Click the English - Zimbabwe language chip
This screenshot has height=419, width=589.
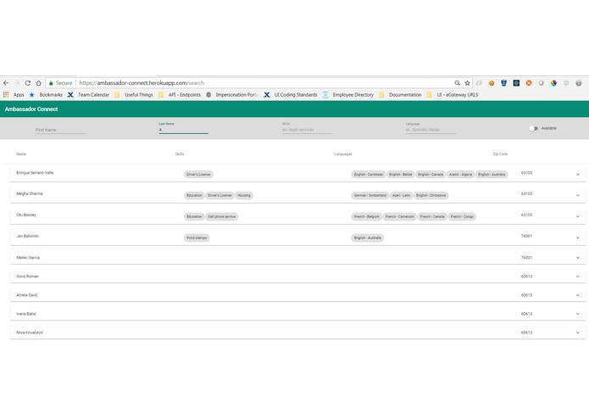[431, 195]
